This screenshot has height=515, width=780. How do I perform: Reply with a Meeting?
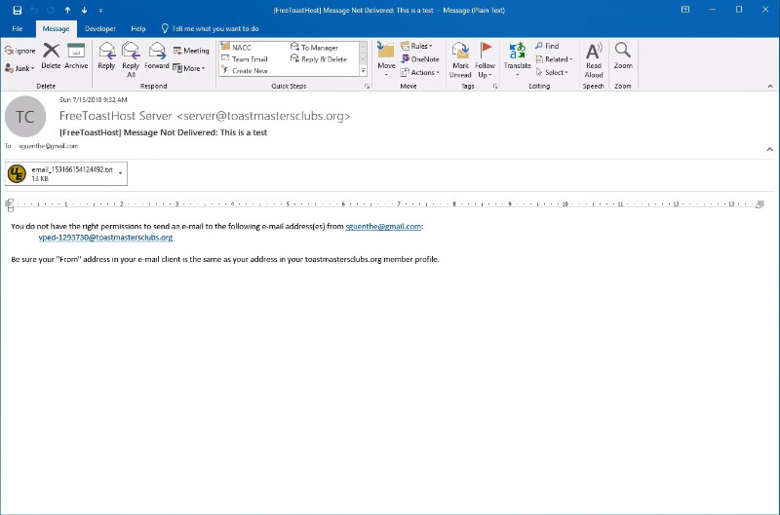pyautogui.click(x=191, y=51)
